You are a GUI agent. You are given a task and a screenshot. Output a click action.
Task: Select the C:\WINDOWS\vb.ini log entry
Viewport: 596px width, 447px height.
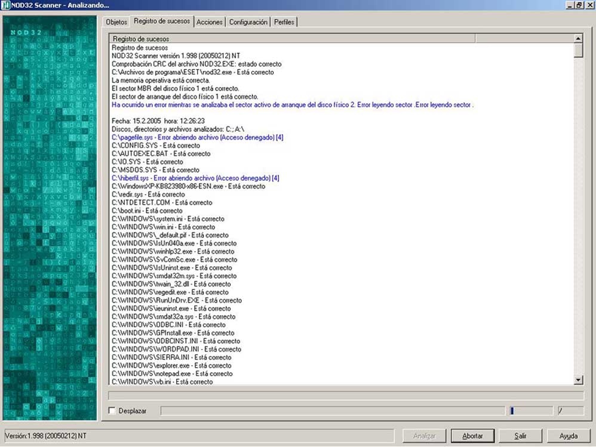point(162,381)
